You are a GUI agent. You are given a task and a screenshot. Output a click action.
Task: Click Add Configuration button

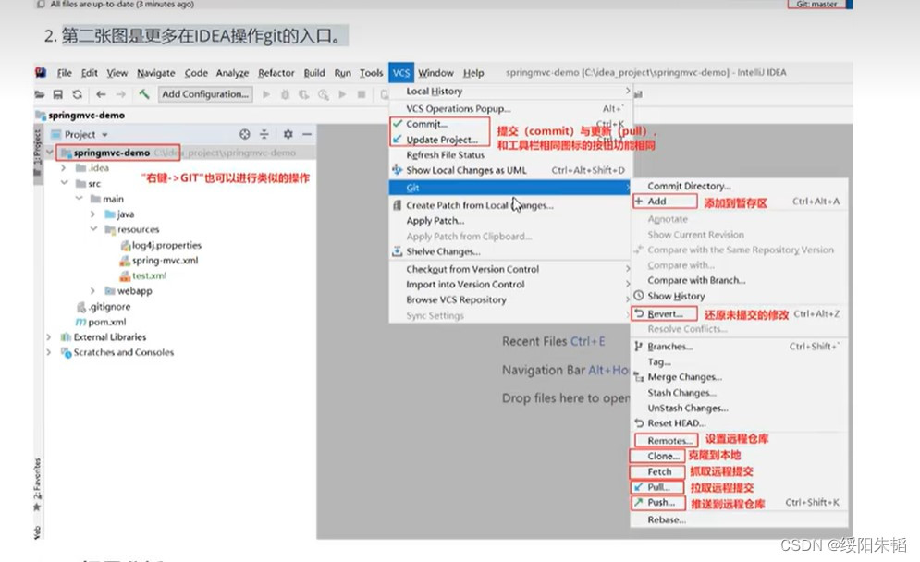204,94
